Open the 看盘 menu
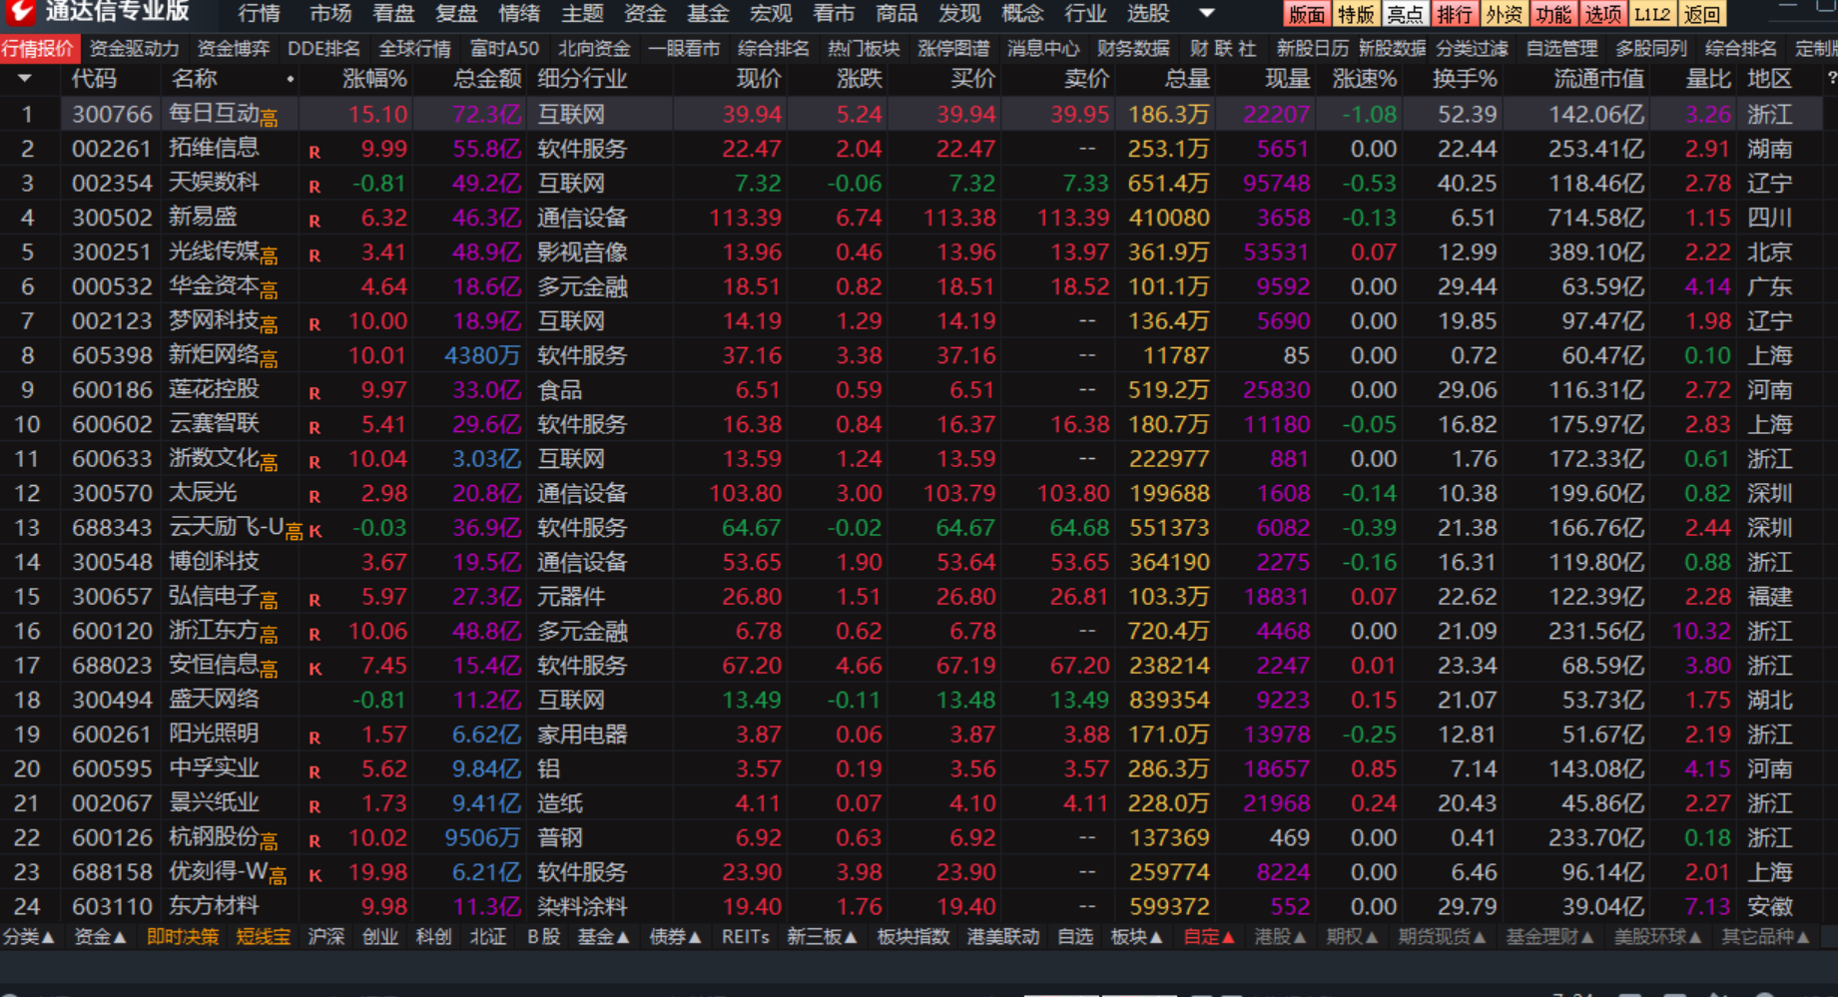The width and height of the screenshot is (1838, 997). [393, 13]
